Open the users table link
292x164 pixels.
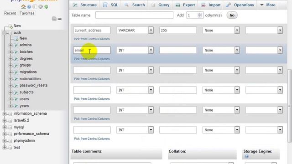[x=24, y=99]
